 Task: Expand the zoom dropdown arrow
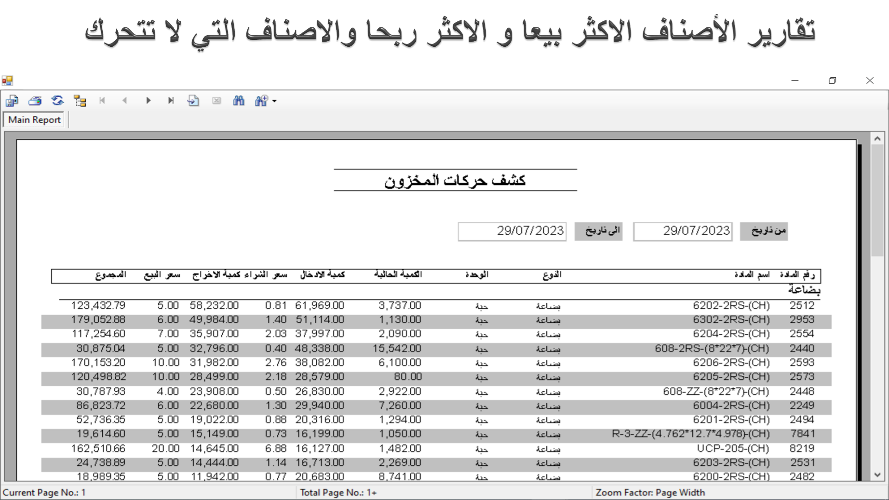click(x=275, y=101)
